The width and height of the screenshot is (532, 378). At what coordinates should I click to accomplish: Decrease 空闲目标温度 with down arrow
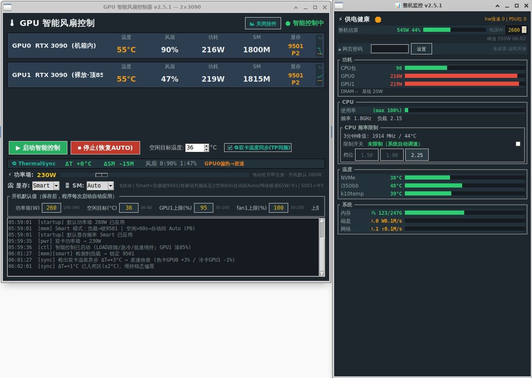point(206,149)
